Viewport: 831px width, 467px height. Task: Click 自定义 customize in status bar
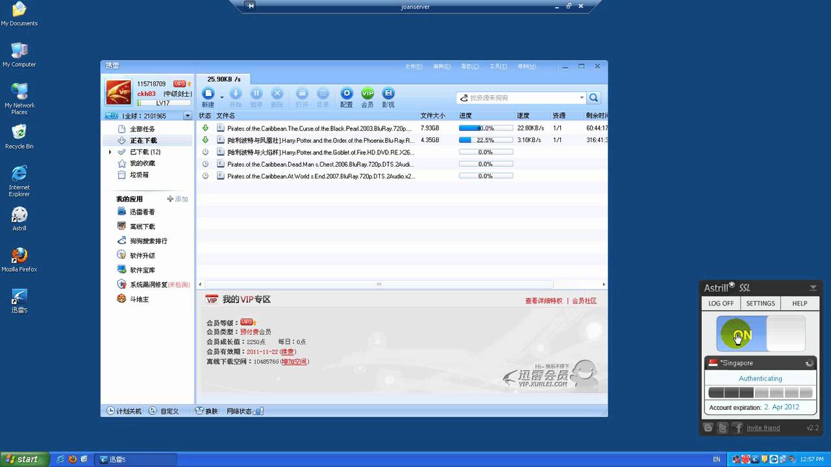164,411
